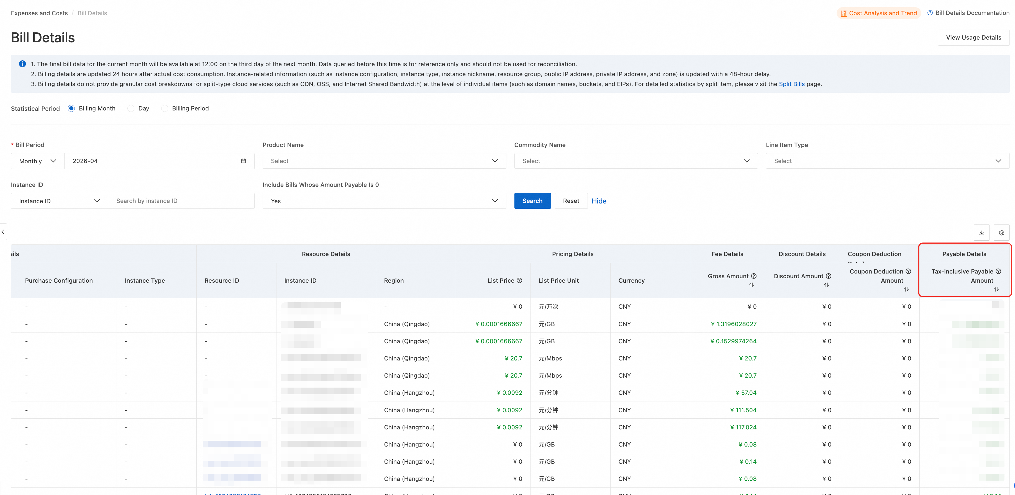Click the Purchase Configuration column header
The image size is (1015, 495).
click(x=59, y=280)
